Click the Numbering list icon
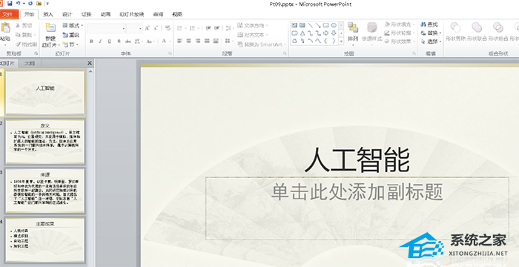Viewport: 519px width, 267px height. click(x=193, y=28)
